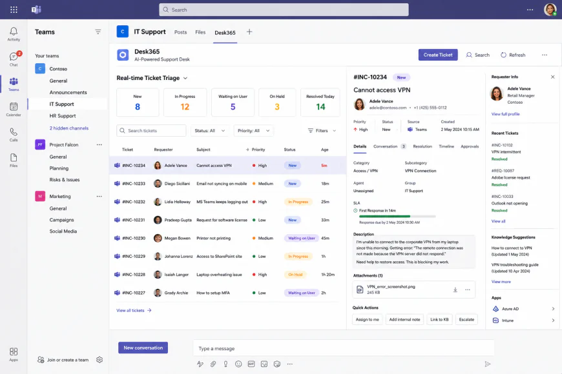This screenshot has width=562, height=374.
Task: Open ticket #INC-10232 row
Action: [x=227, y=202]
